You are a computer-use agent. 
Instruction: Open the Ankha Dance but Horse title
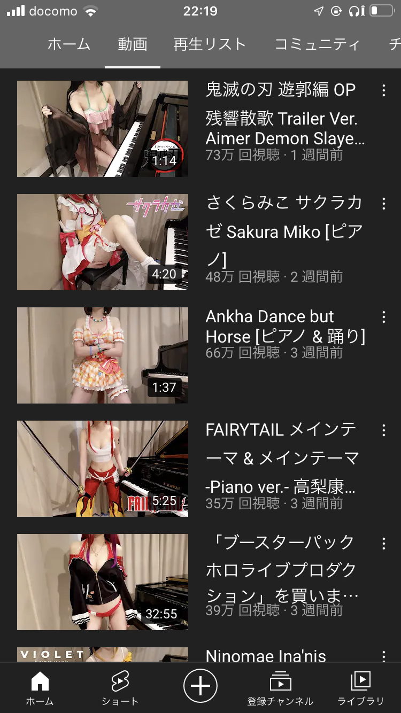tap(286, 327)
